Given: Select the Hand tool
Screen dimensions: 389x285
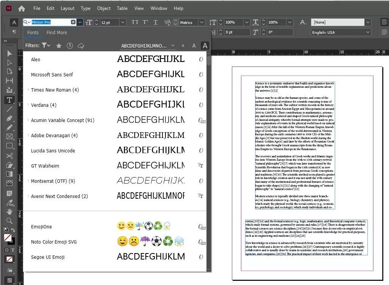Looking at the screenshot, I should tap(9, 212).
